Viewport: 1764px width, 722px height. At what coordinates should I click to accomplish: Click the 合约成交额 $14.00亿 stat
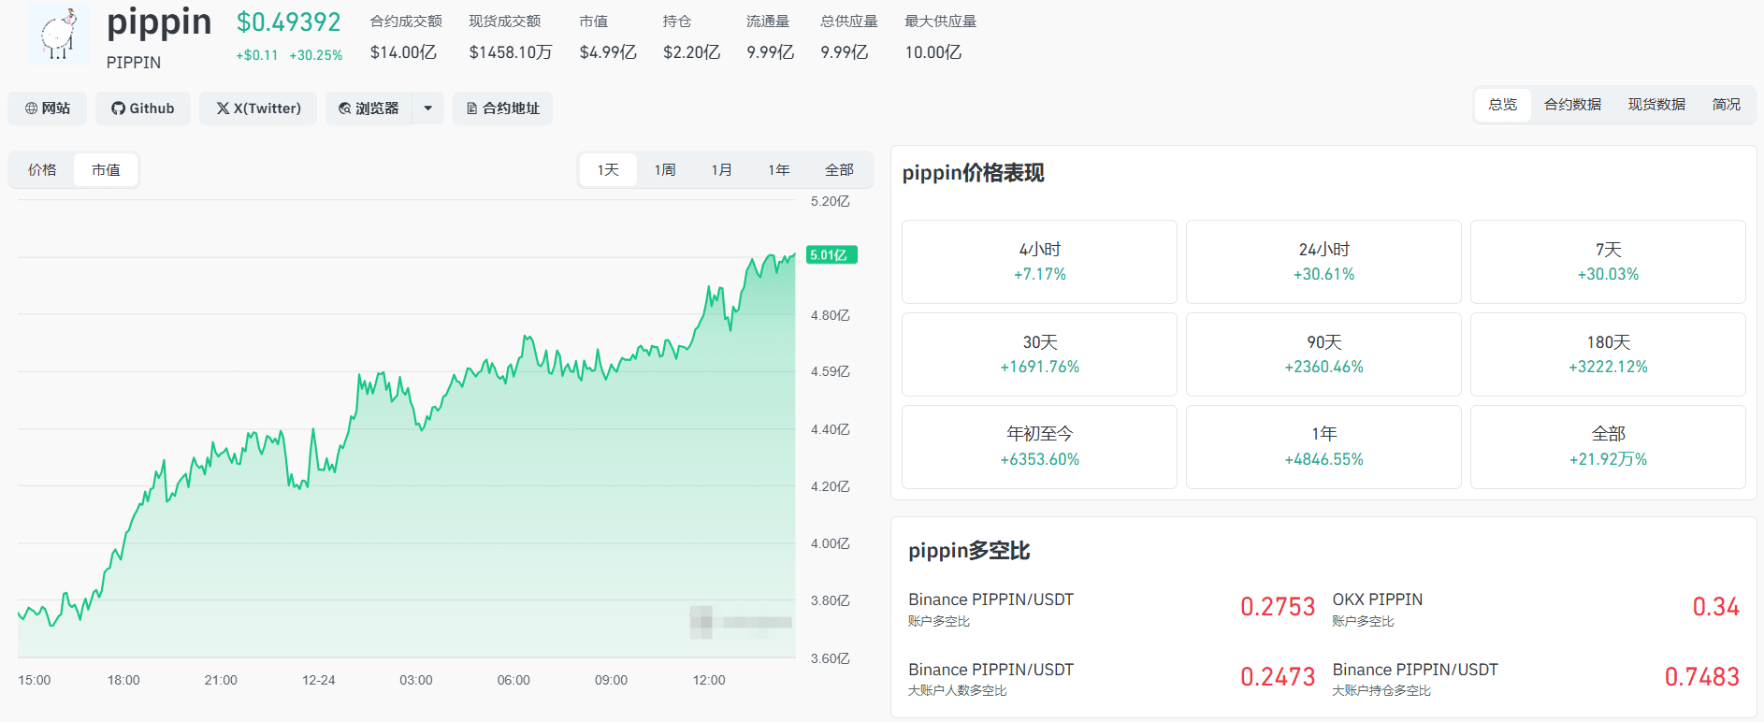click(x=405, y=36)
